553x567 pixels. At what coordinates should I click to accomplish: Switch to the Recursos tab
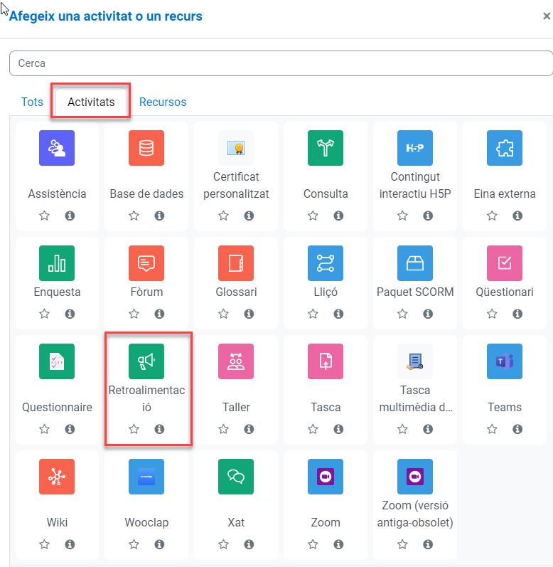163,102
